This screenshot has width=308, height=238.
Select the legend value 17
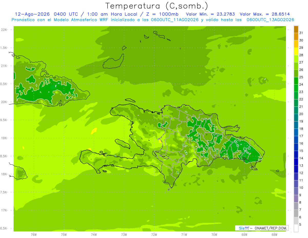pos(301,136)
